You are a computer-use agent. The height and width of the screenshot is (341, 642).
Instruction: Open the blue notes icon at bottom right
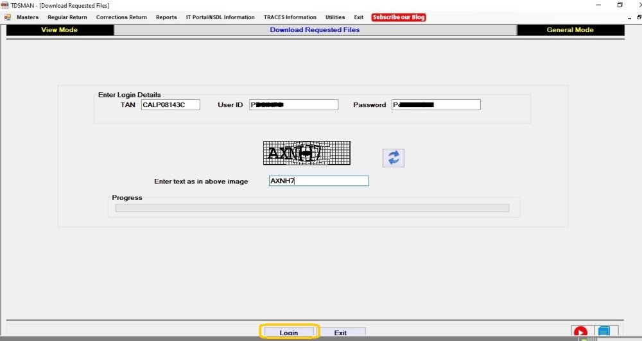tap(604, 332)
